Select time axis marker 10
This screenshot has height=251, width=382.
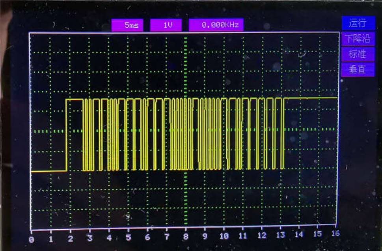coord(224,236)
